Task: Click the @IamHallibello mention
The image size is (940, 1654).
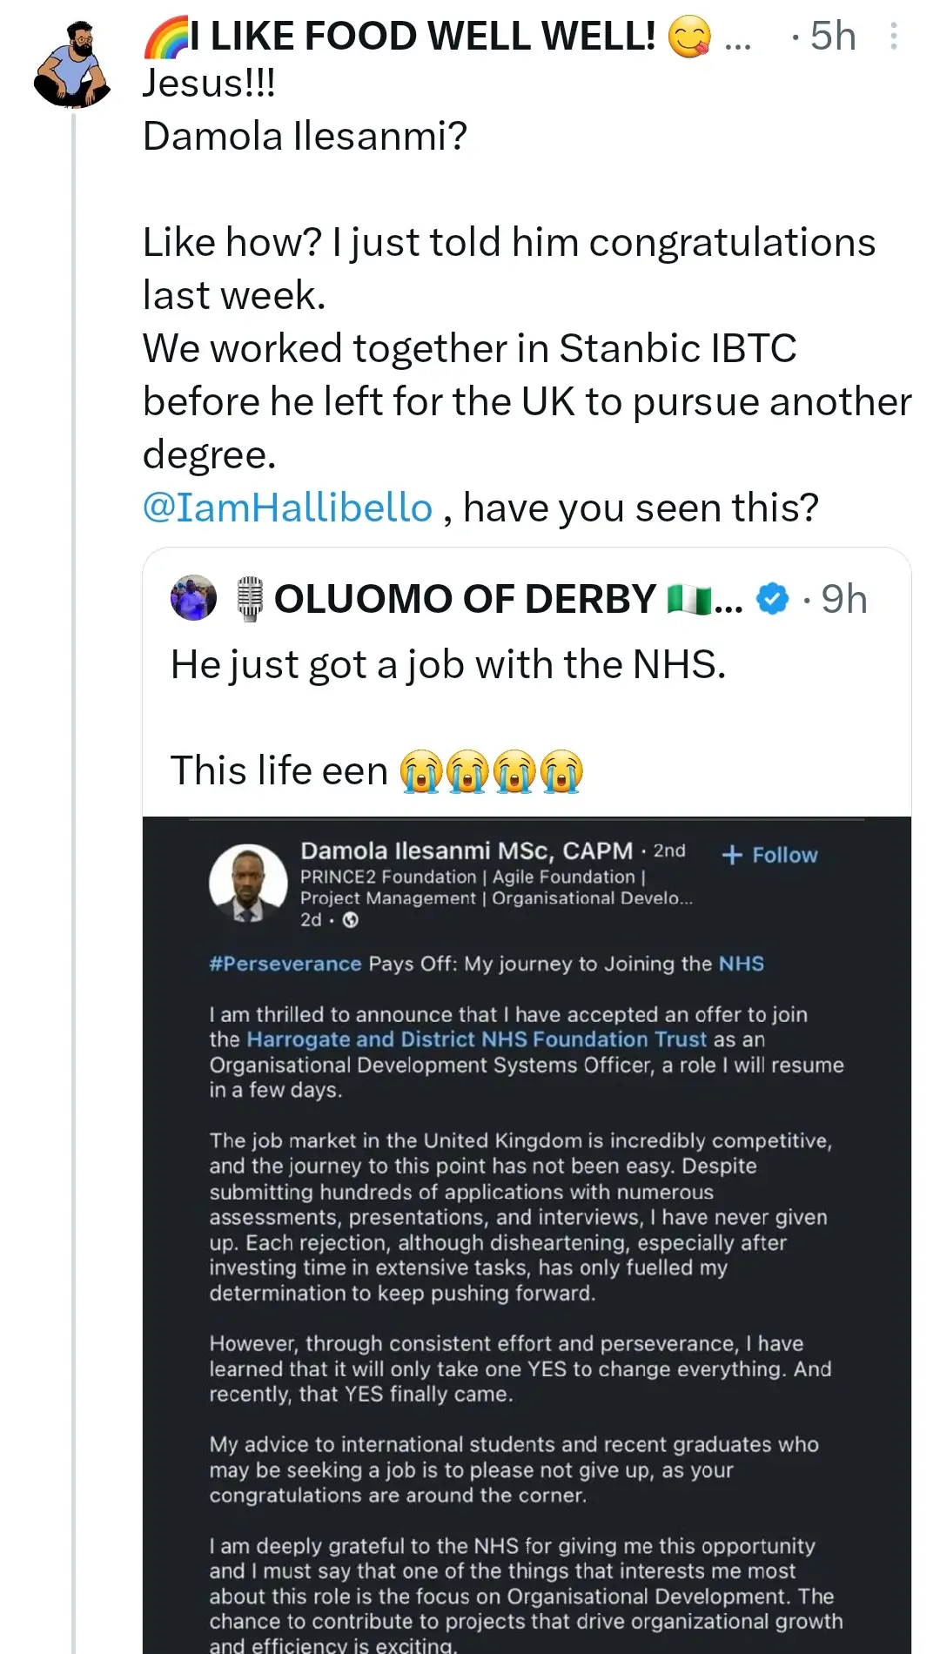Action: [x=287, y=508]
